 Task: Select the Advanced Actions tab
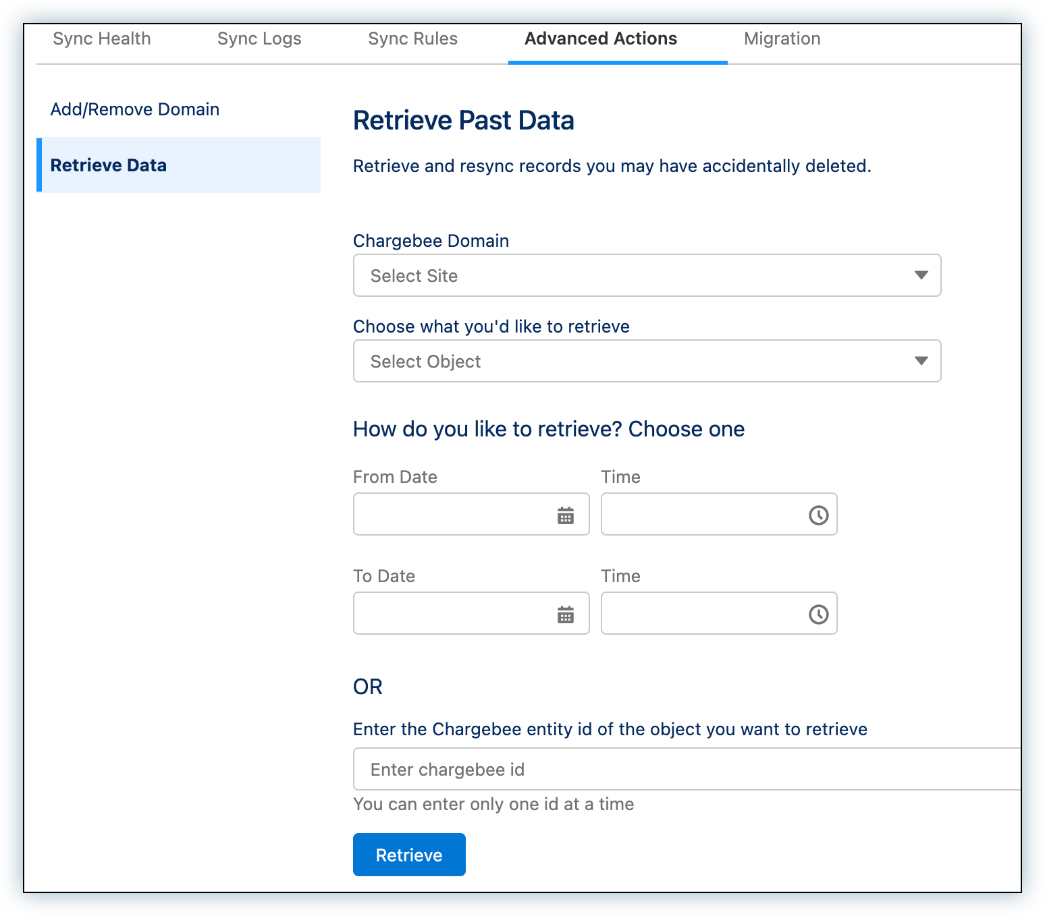[x=601, y=39]
